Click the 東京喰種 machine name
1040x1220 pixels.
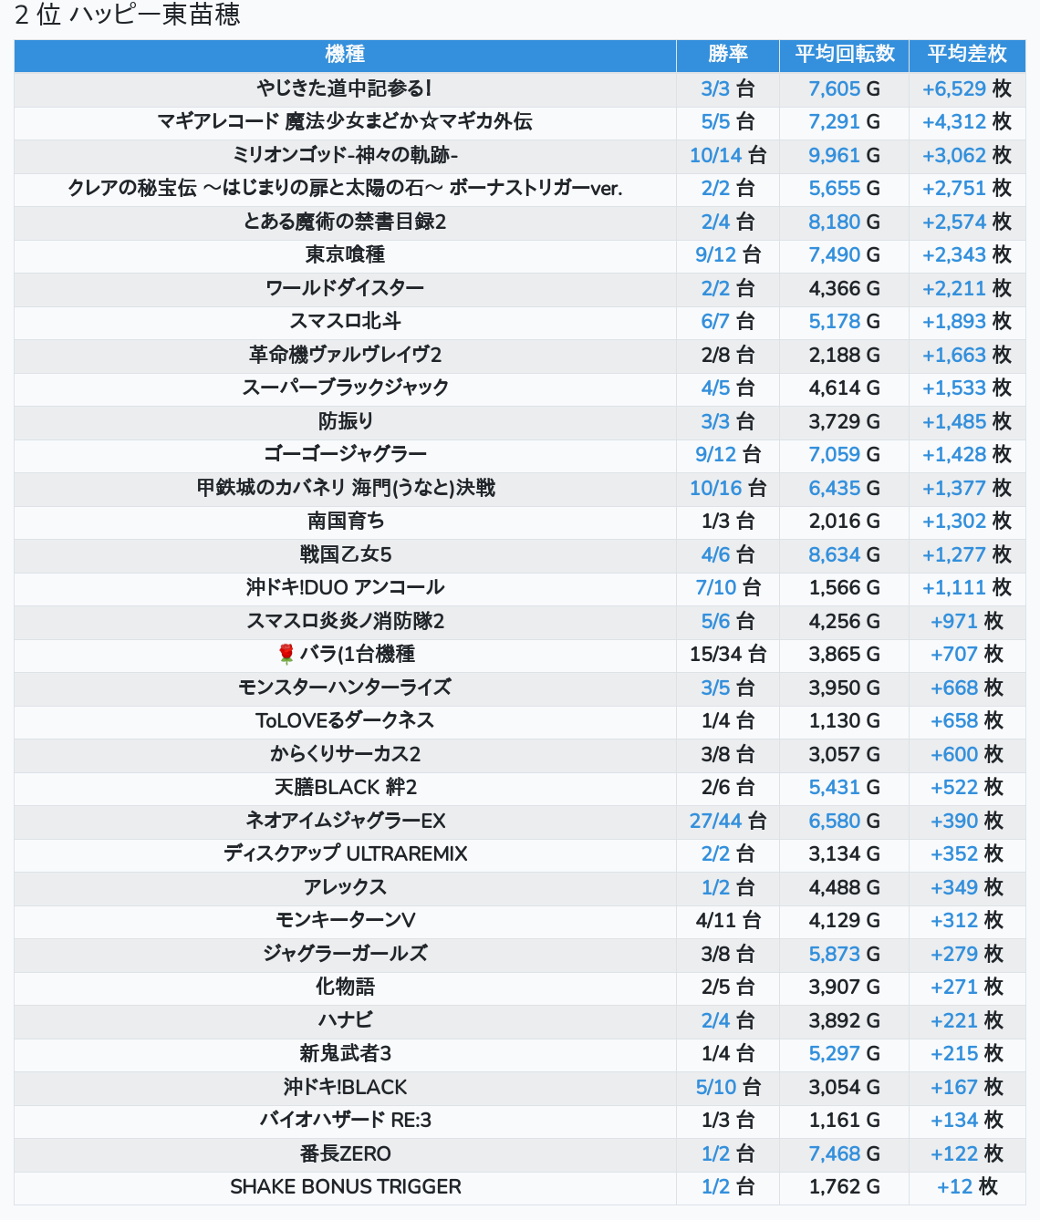tap(345, 254)
